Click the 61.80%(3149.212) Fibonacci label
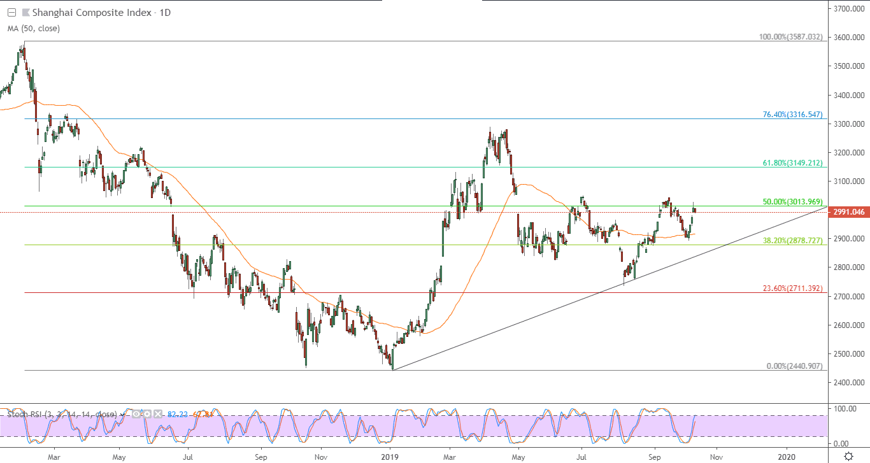This screenshot has height=463, width=870. click(793, 163)
